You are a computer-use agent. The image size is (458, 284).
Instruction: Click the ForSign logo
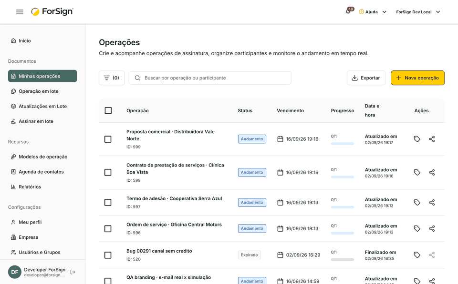(52, 11)
